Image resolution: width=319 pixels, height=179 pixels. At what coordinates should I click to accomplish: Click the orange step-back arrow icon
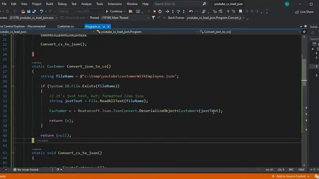(191, 11)
